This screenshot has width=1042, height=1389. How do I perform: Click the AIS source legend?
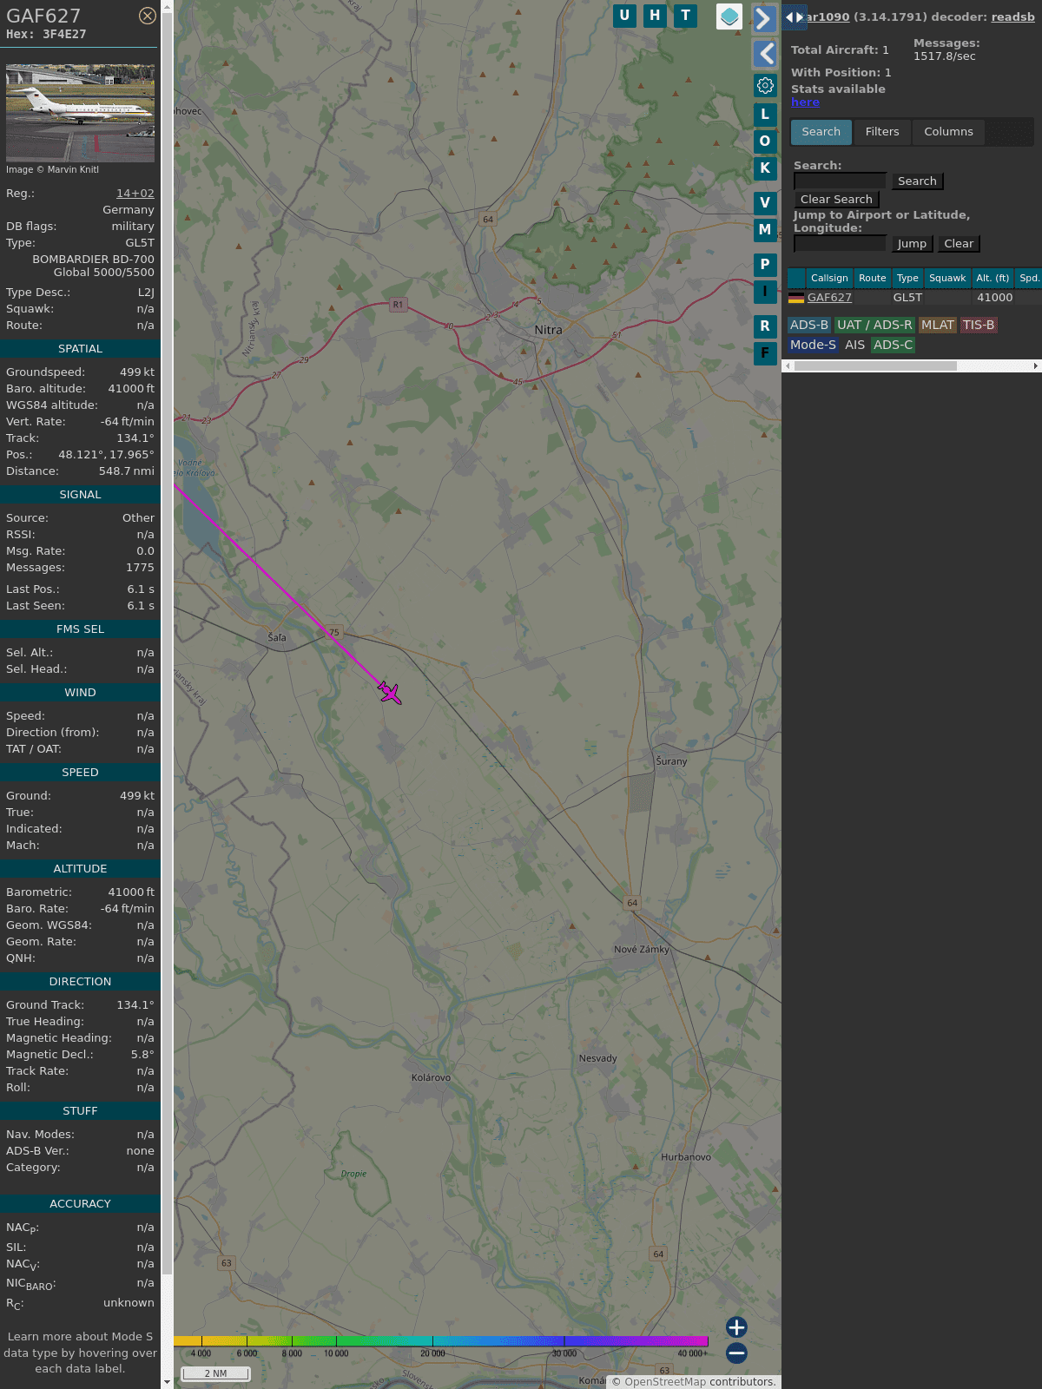855,345
